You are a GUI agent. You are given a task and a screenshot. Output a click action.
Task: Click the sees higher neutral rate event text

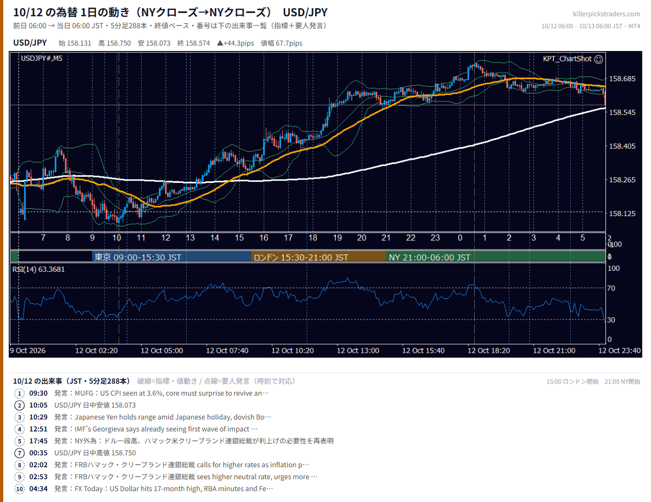186,477
